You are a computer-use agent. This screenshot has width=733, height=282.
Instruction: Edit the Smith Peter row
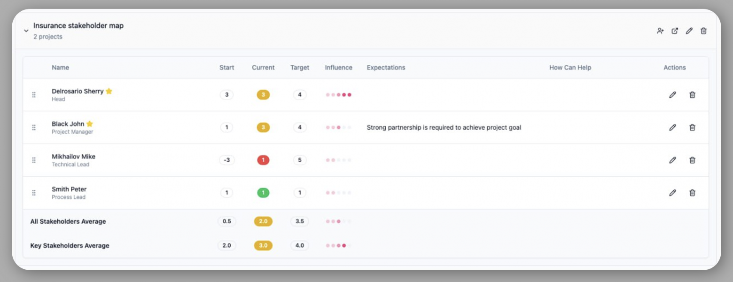coord(672,193)
